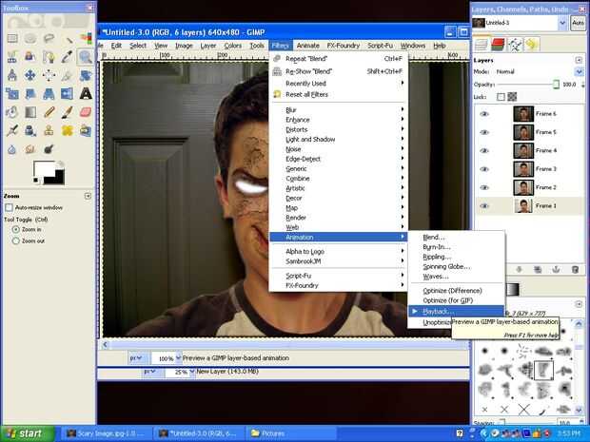Hide the Frame 6 layer

484,114
